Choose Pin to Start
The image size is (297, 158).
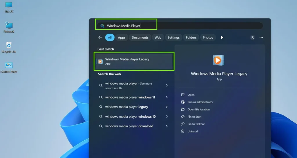click(194, 117)
